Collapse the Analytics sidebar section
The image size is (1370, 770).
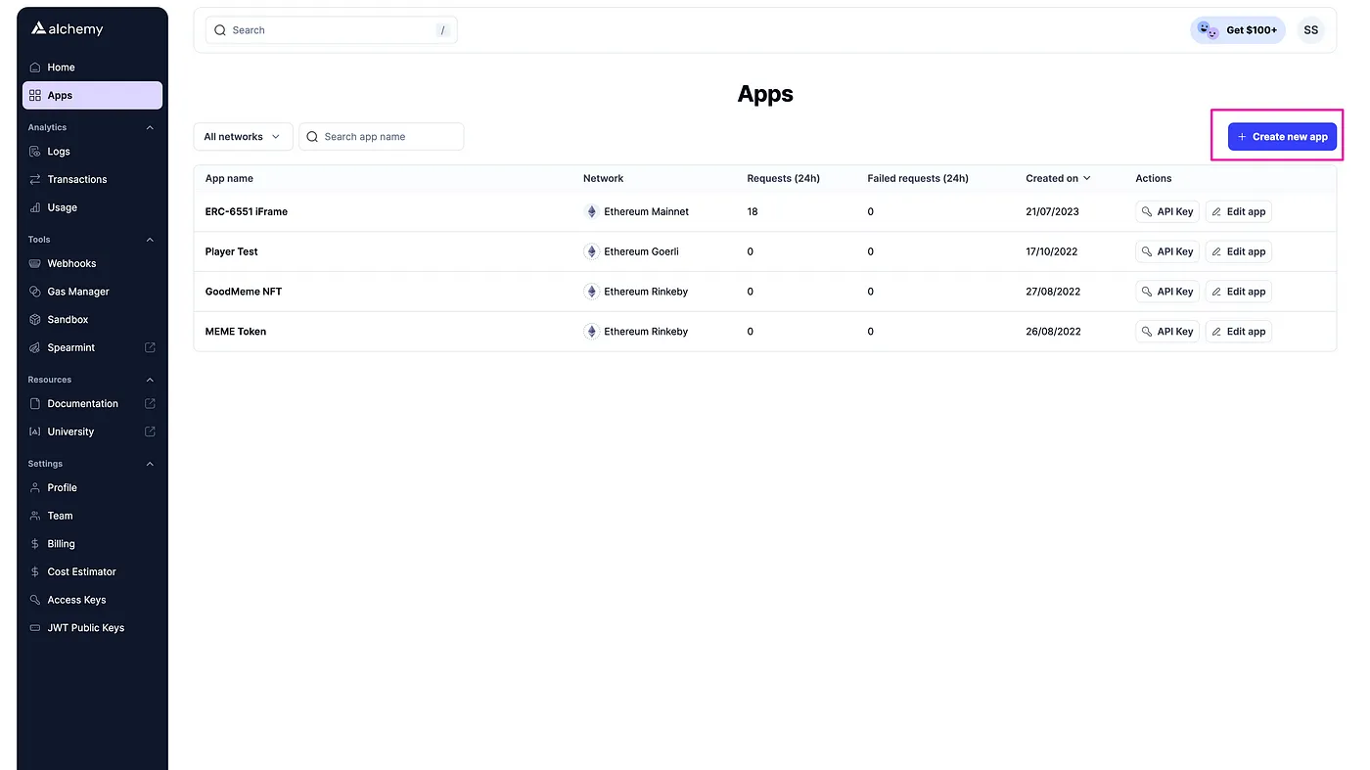pyautogui.click(x=150, y=127)
